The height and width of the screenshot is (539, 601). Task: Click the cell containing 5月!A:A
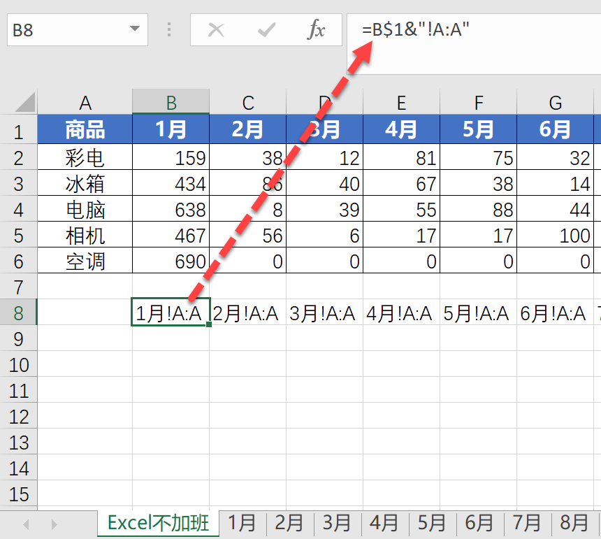click(x=478, y=312)
